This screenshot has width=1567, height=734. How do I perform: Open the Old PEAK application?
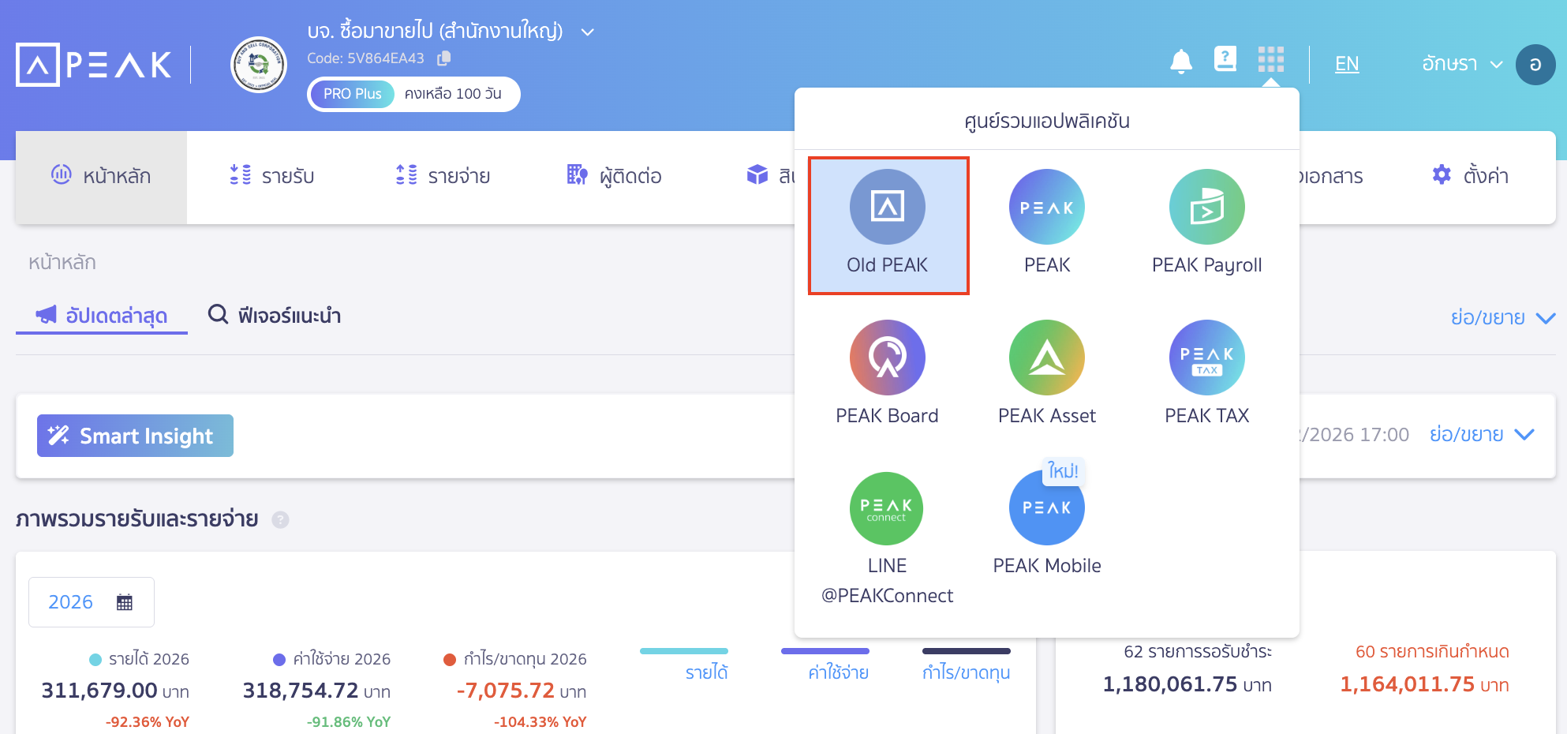click(x=888, y=225)
